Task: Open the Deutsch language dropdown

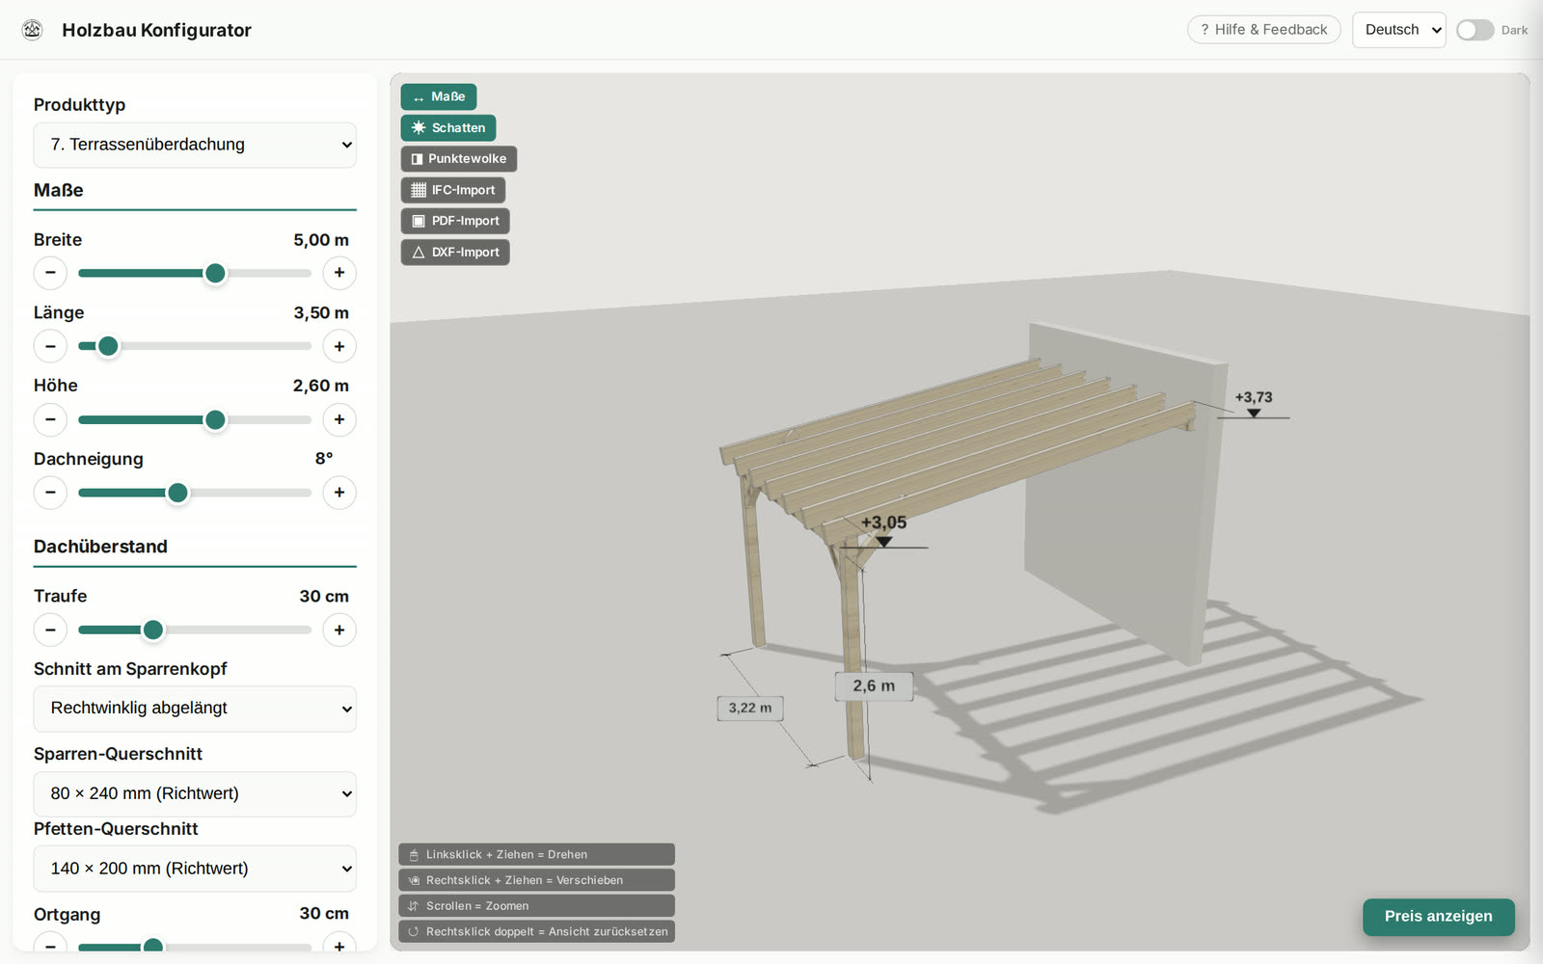Action: click(1398, 30)
